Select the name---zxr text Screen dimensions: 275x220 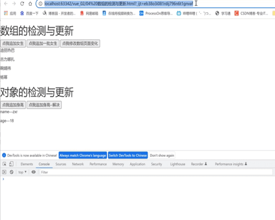pos(9,112)
